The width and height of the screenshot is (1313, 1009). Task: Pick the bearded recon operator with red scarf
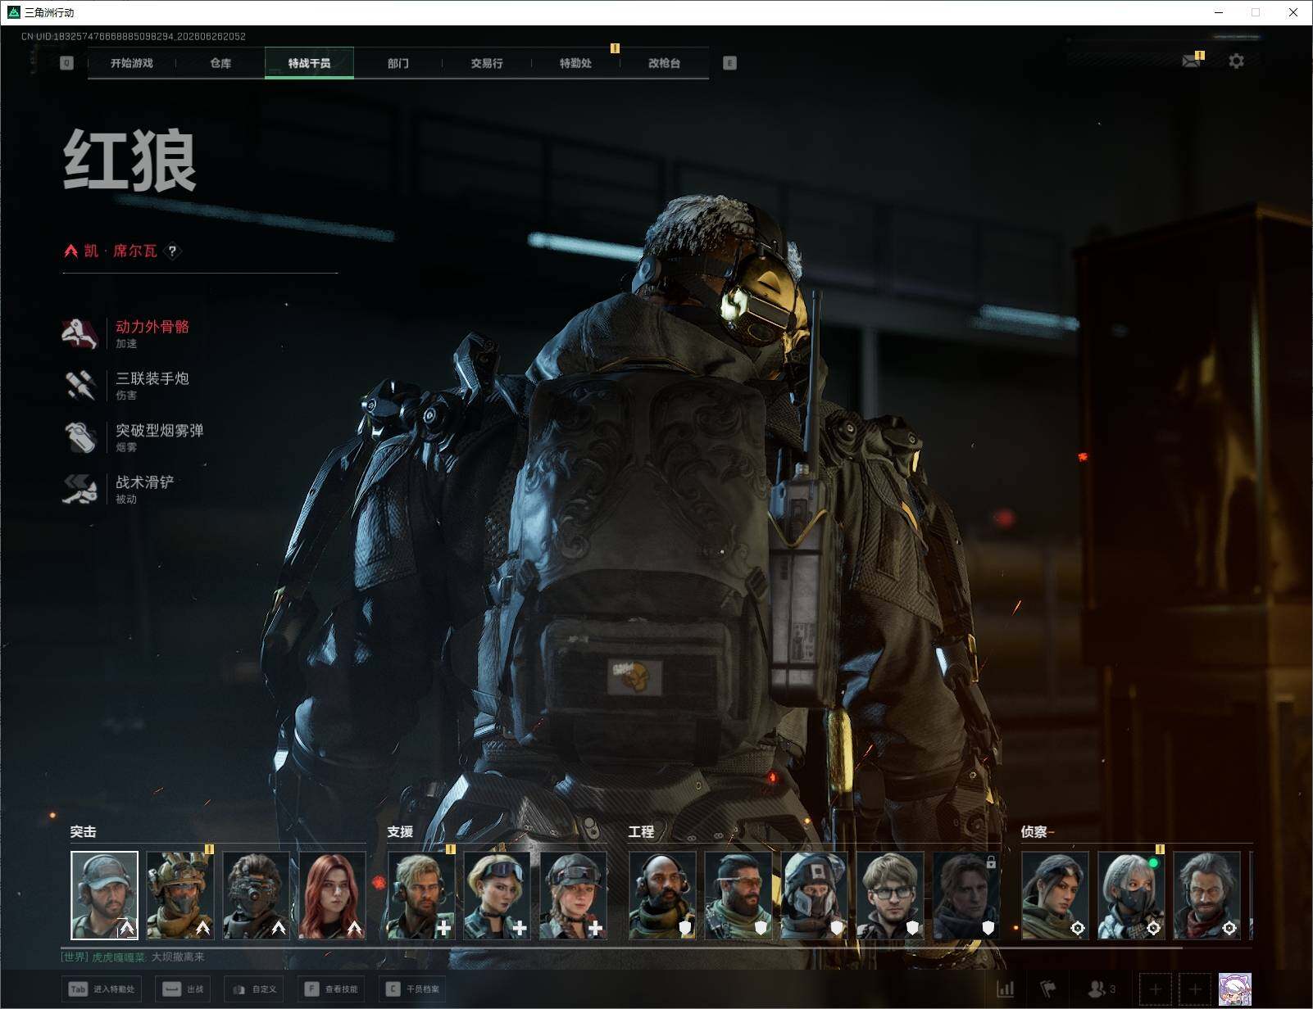[x=1207, y=895]
